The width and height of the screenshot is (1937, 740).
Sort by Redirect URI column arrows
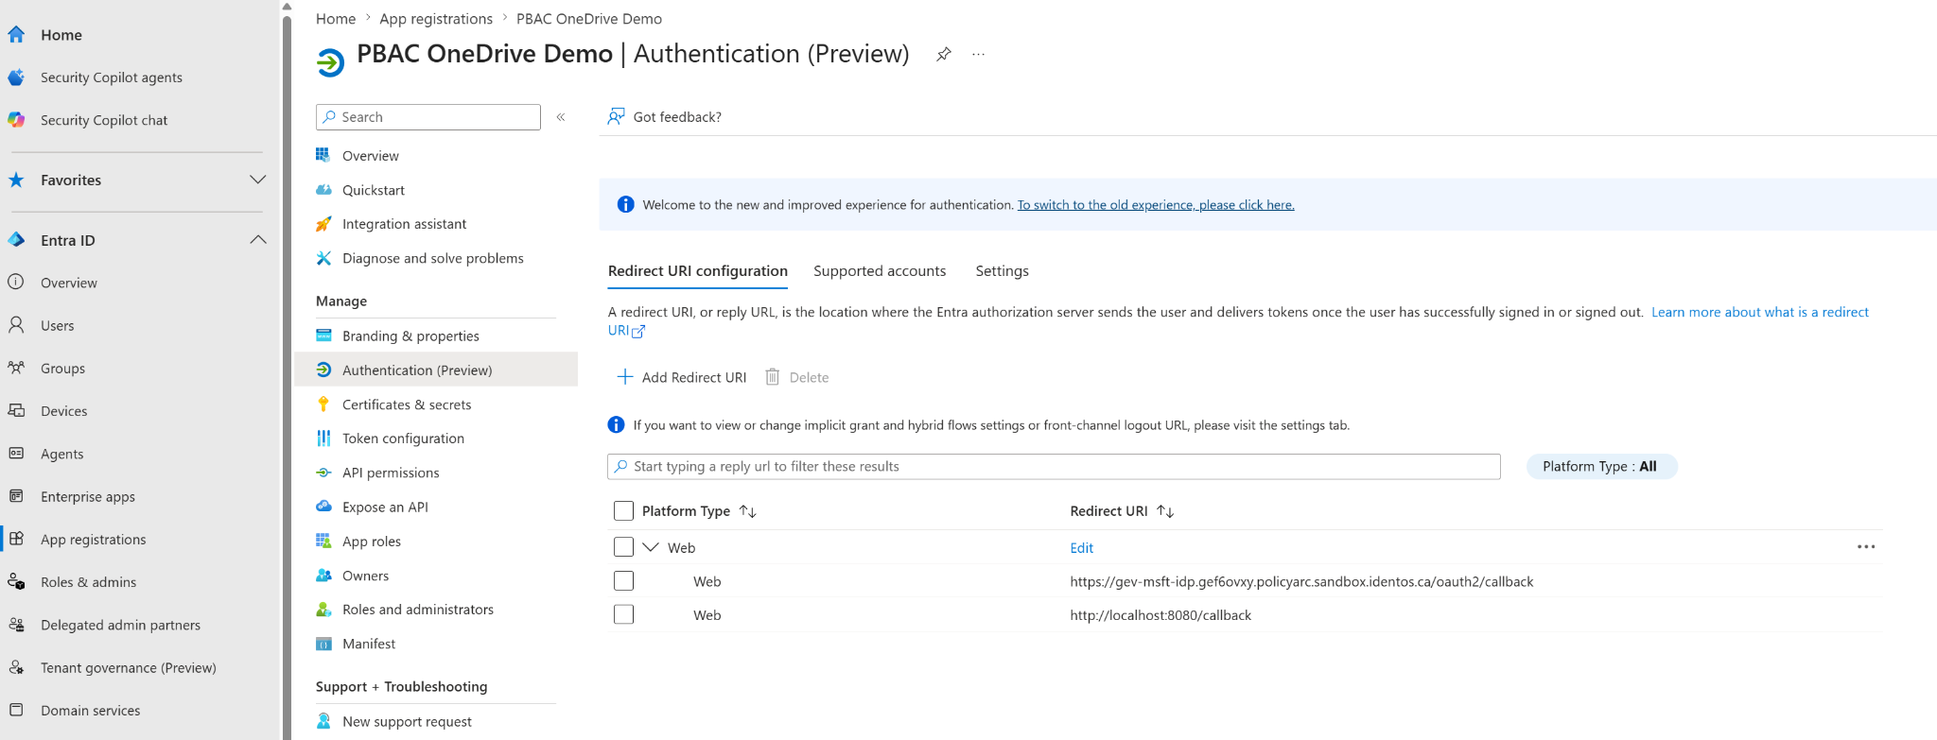click(1165, 511)
